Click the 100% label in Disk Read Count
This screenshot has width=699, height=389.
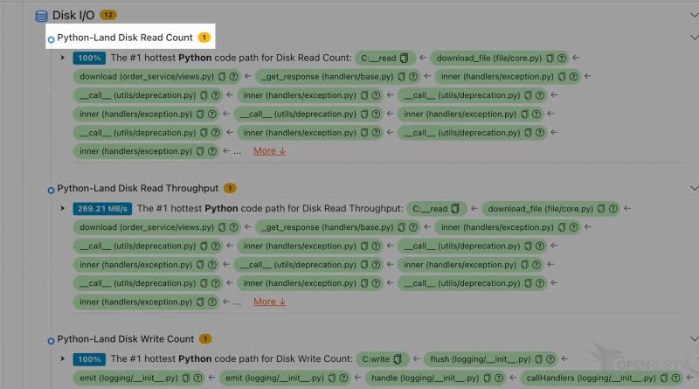(x=89, y=58)
